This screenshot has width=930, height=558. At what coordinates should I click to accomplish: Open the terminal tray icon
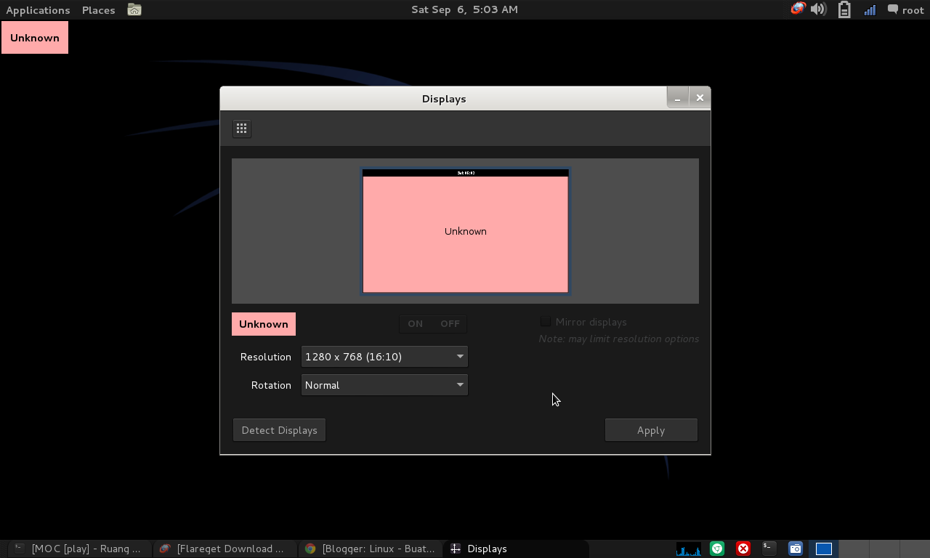click(x=769, y=549)
